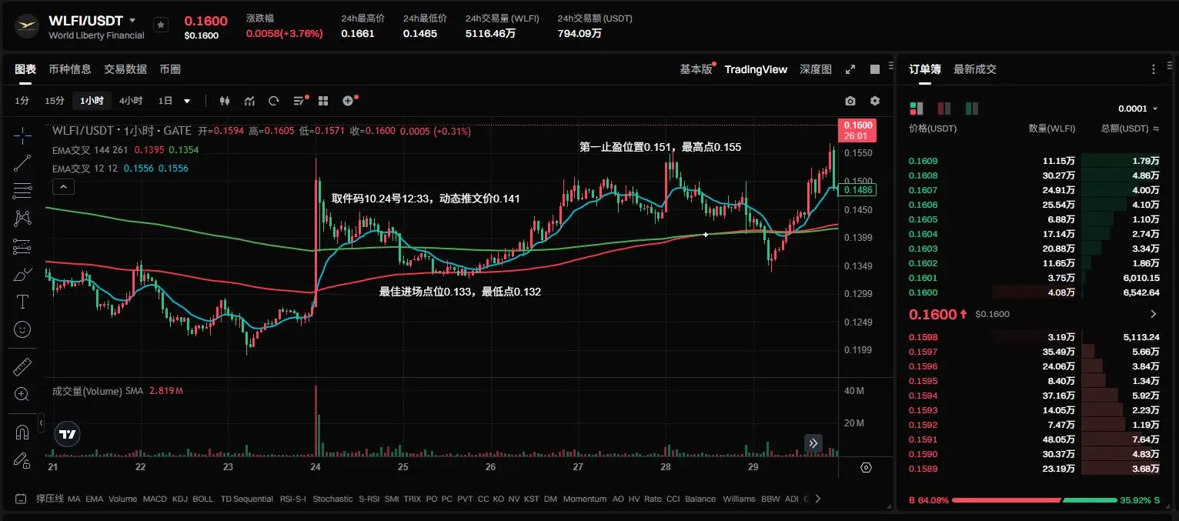Toggle magnet mode in drawing toolbar

click(x=22, y=432)
